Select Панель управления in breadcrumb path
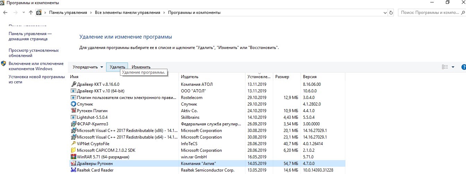 point(68,13)
